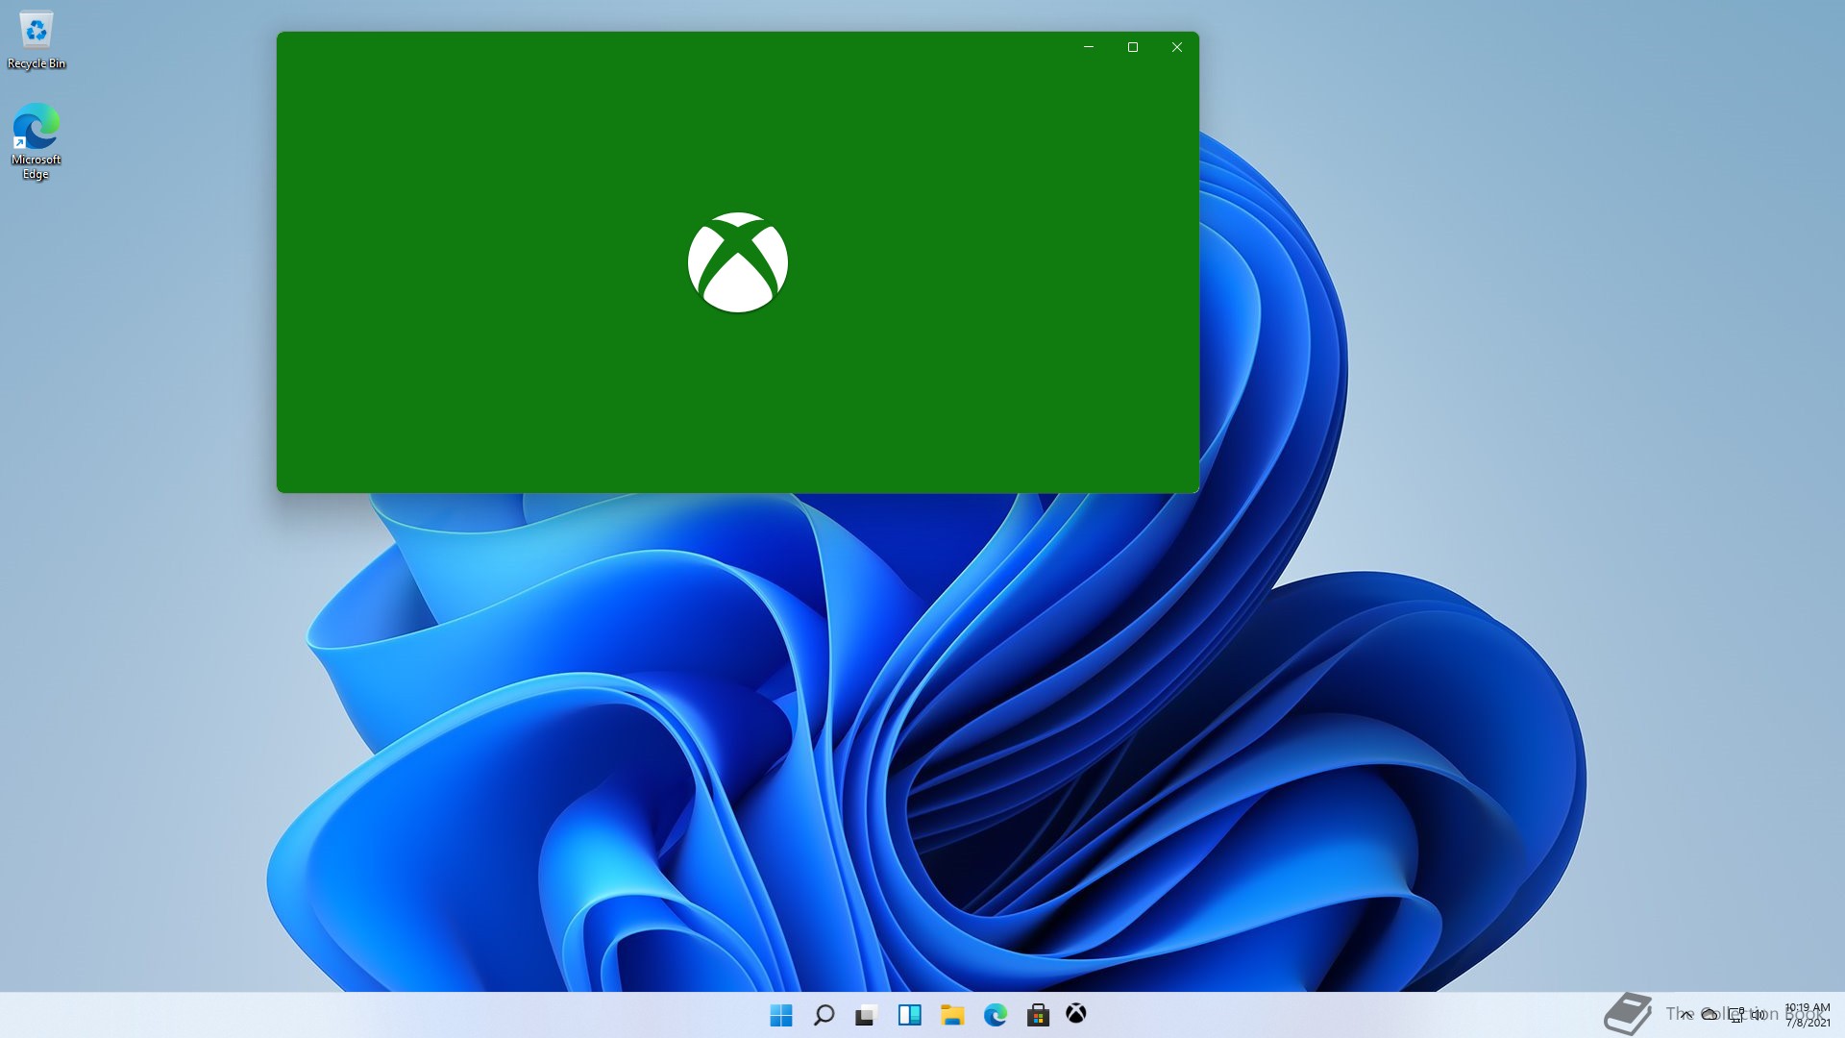Click the Xbox app taskbar icon
This screenshot has width=1845, height=1038.
[x=1076, y=1014]
